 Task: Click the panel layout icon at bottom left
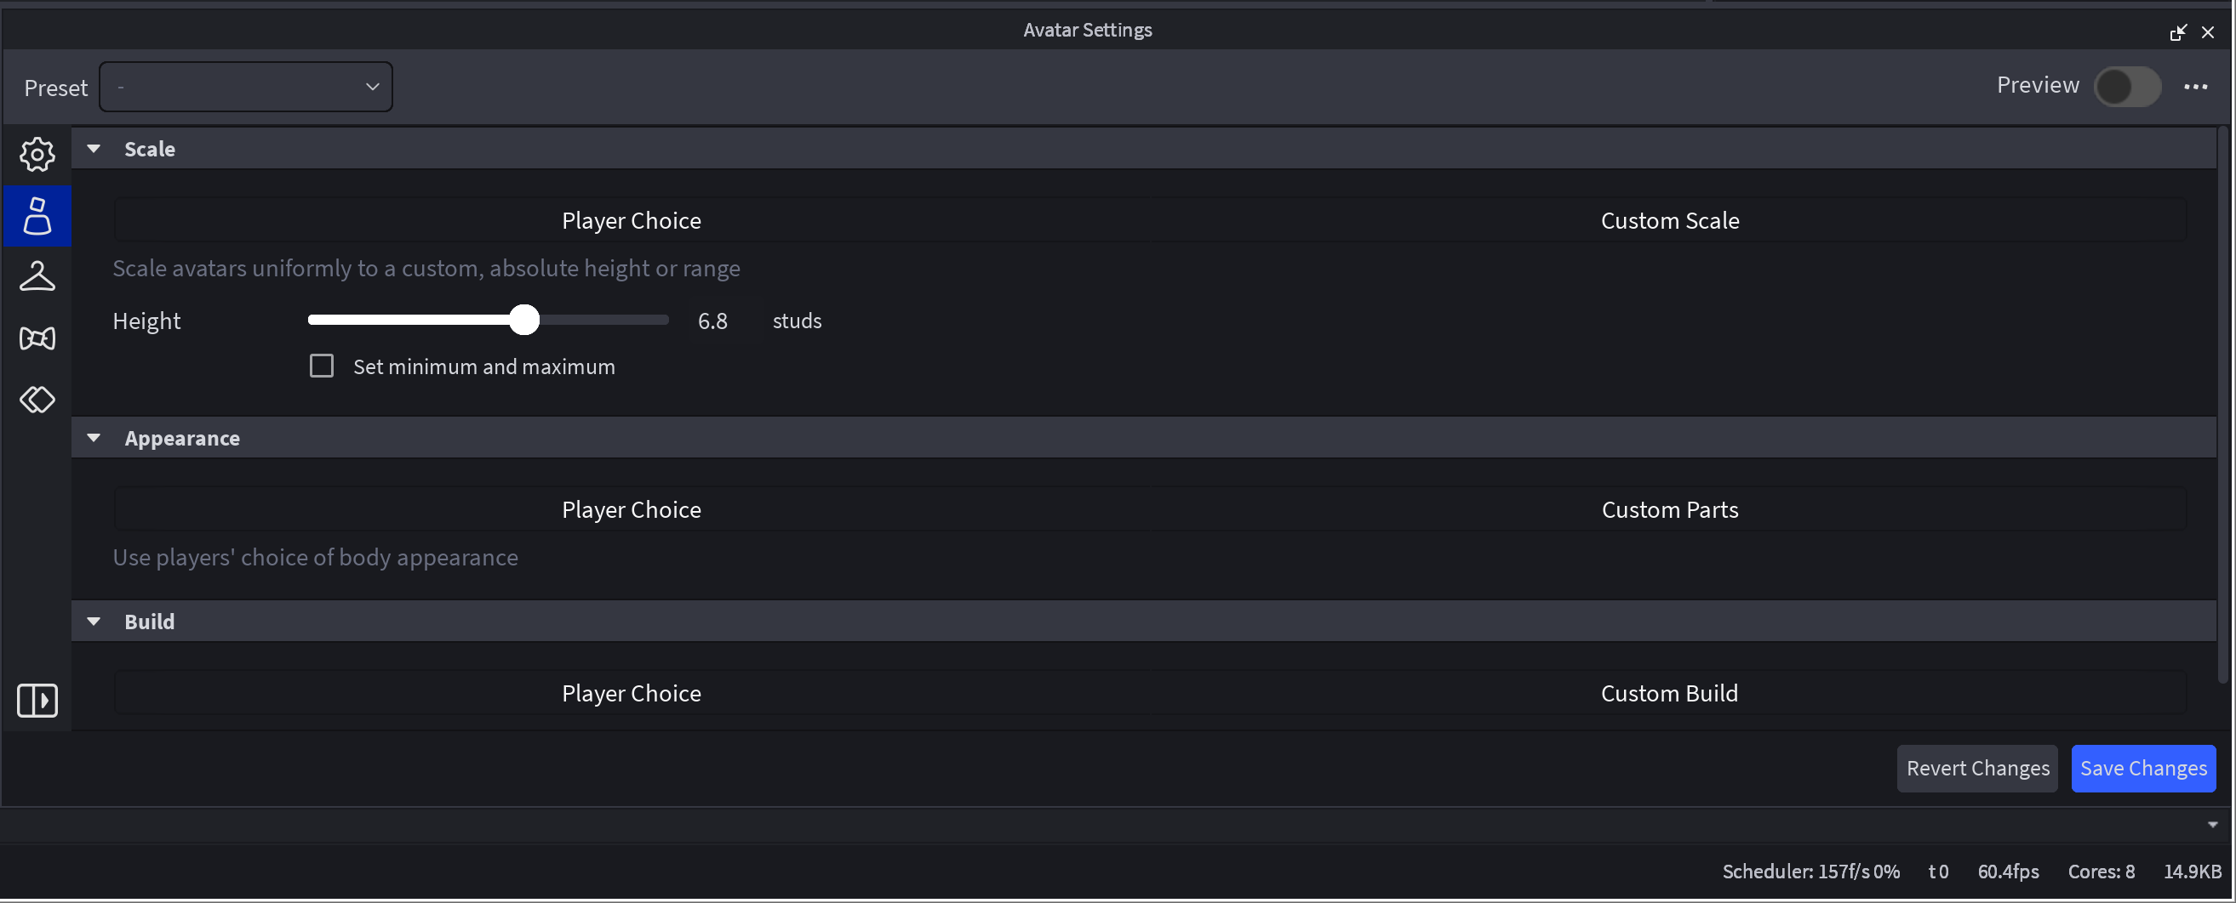point(37,700)
